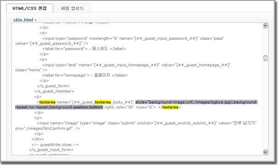Click the </s_guest_form> line
Image resolution: width=278 pixels, height=165 pixels.
[53, 86]
